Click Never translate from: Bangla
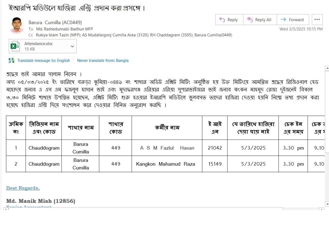The width and height of the screenshot is (329, 246). [103, 61]
